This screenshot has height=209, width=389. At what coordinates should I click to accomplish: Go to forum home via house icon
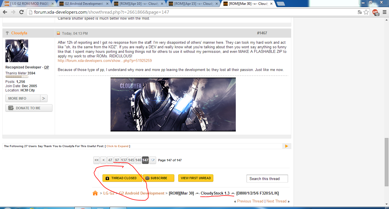coord(95,193)
